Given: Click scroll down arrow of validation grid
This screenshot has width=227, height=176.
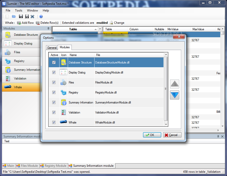Looking at the screenshot, I should [222, 126].
